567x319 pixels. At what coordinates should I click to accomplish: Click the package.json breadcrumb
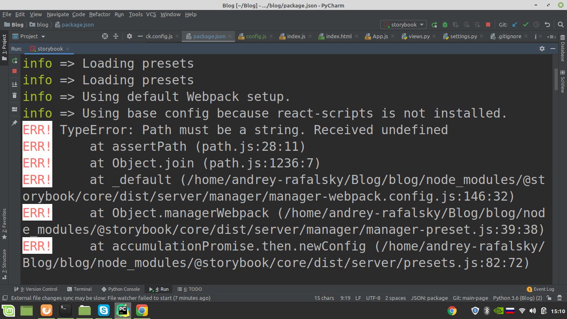(x=74, y=25)
